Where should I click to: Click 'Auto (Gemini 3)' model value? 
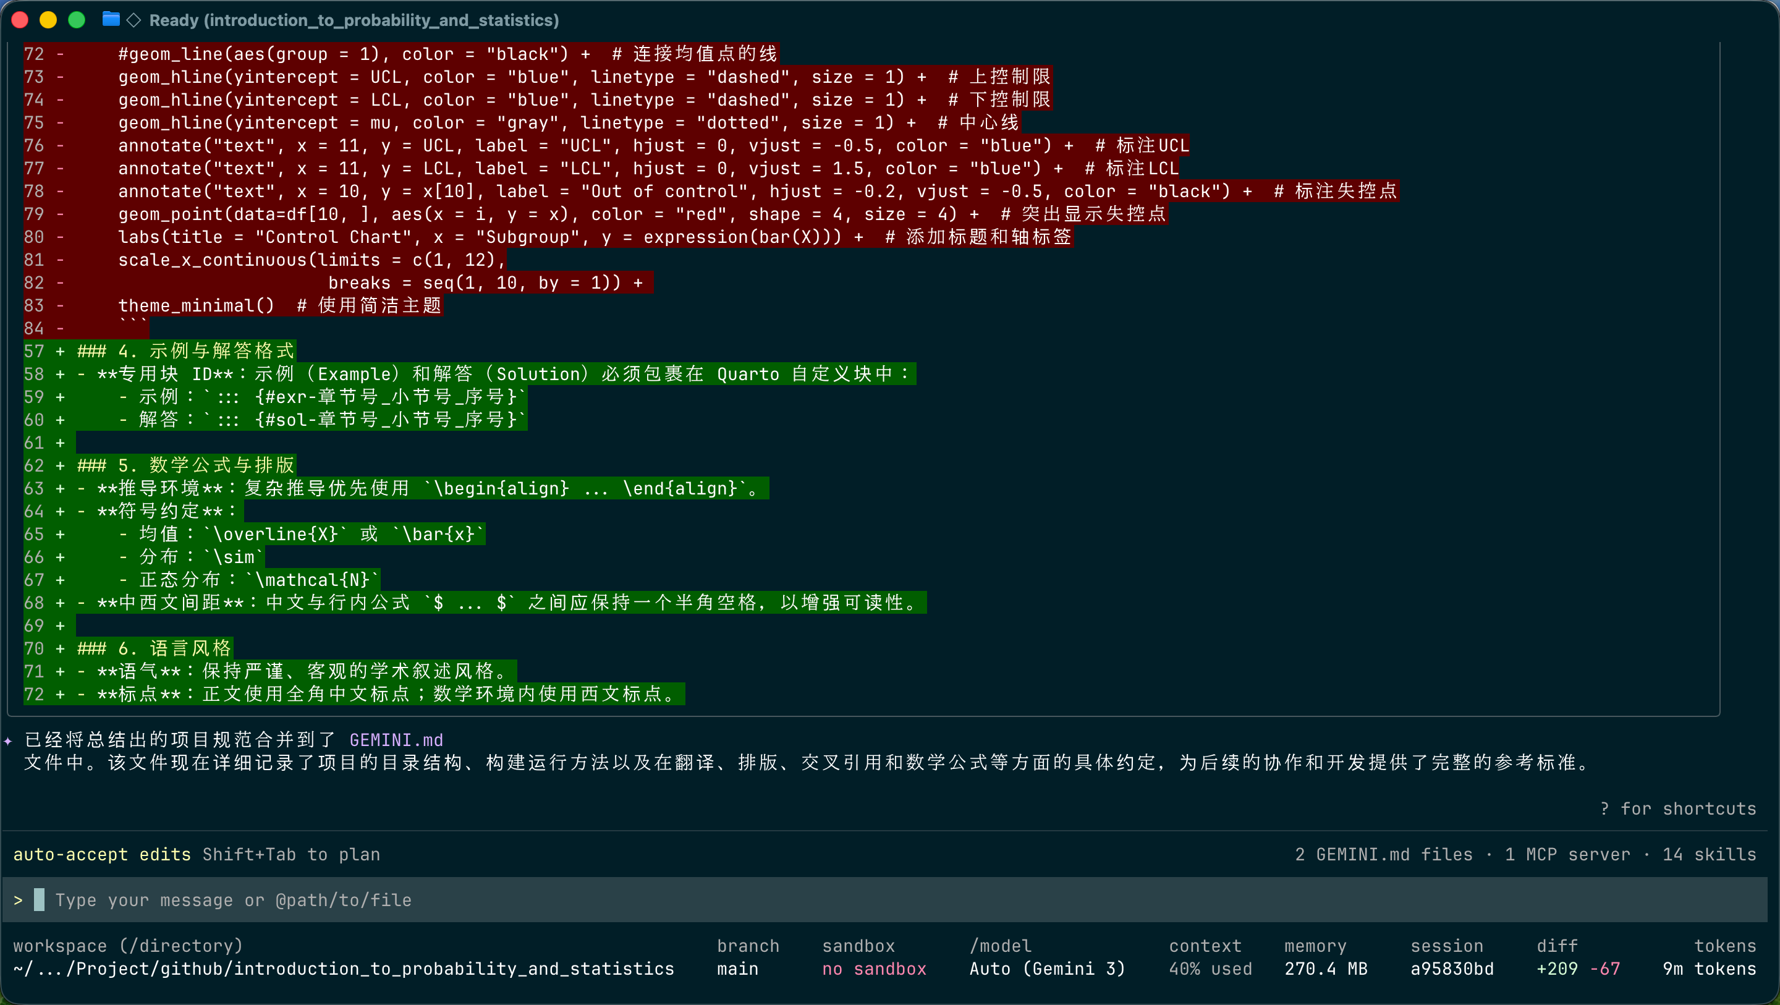click(x=1047, y=969)
